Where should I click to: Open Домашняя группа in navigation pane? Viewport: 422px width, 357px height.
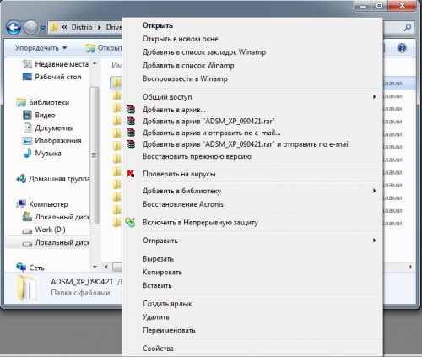point(53,179)
